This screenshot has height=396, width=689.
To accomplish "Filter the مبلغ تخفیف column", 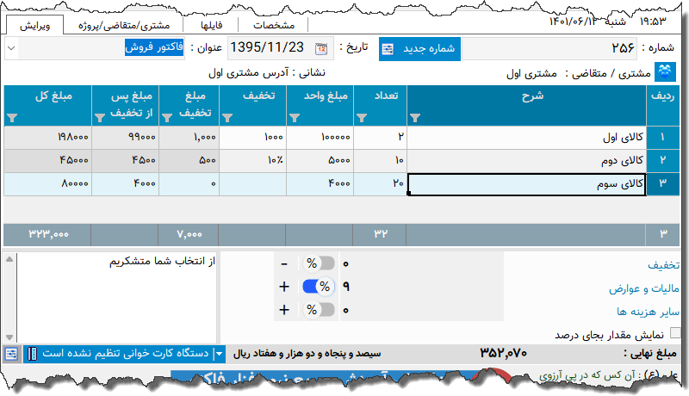I will (166, 118).
